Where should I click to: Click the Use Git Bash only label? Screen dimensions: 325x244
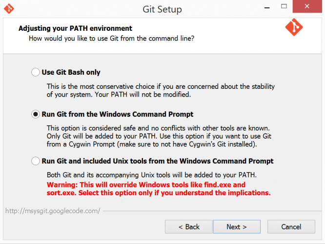click(71, 72)
